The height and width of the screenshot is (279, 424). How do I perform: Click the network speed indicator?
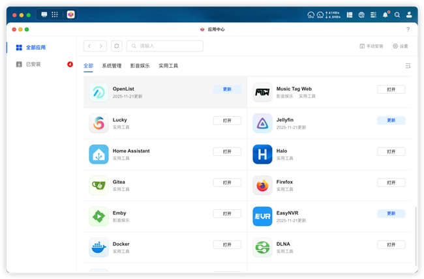(x=333, y=15)
